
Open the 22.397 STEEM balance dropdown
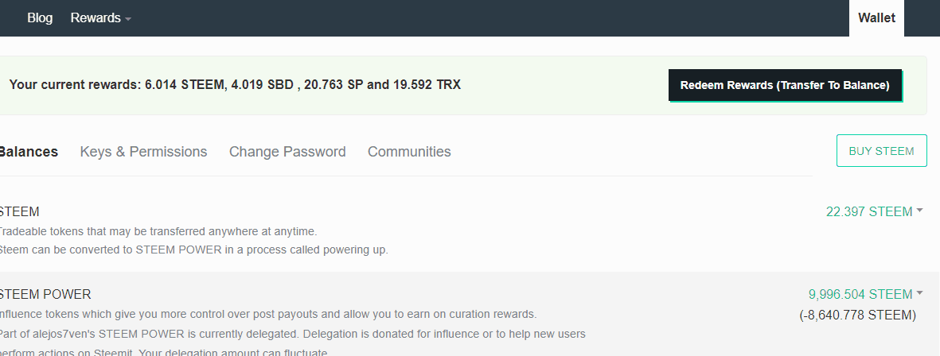point(874,211)
